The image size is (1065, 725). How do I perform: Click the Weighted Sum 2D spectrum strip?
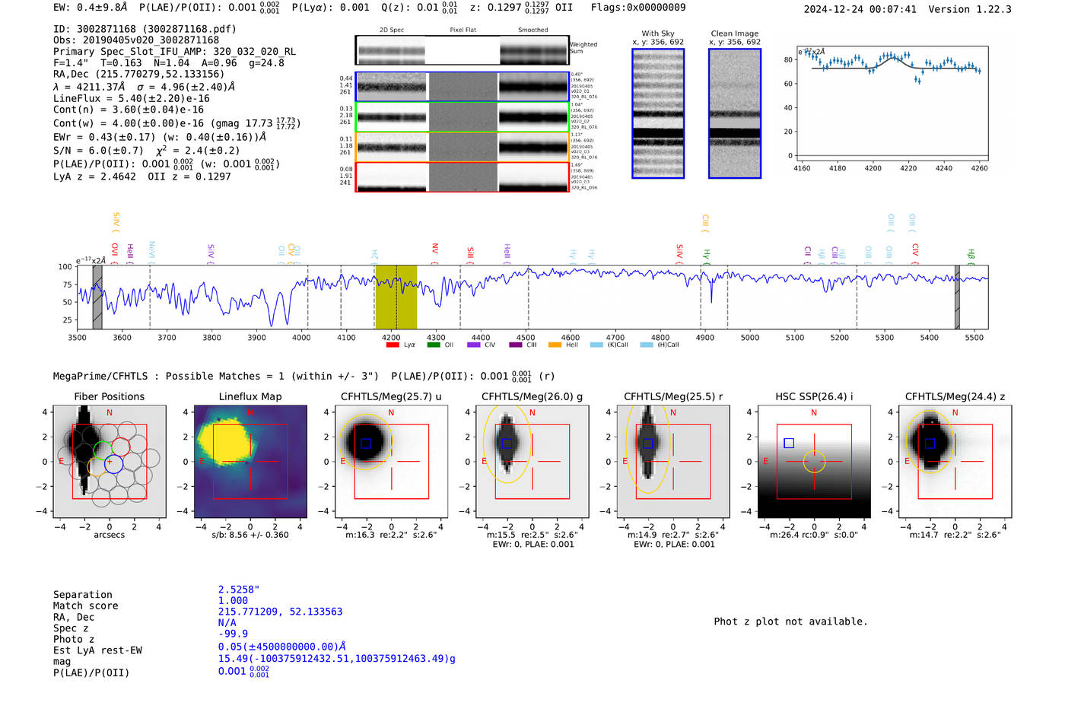pyautogui.click(x=463, y=50)
